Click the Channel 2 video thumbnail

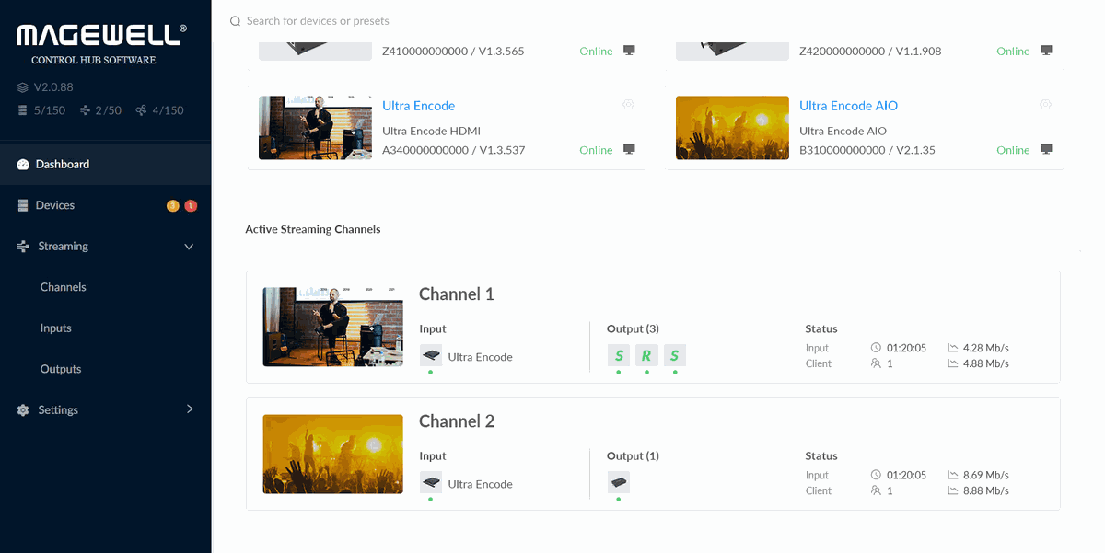click(x=332, y=454)
